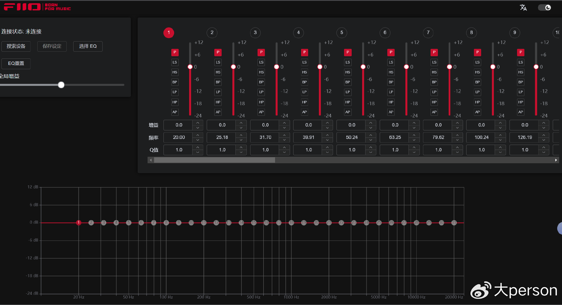Select EQ band number 2
The width and height of the screenshot is (562, 305).
point(212,32)
